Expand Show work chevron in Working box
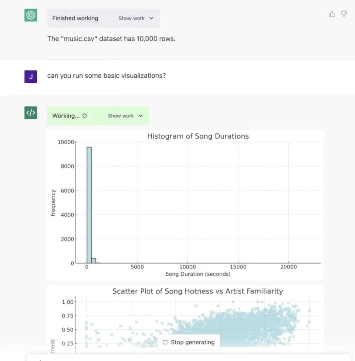 [x=140, y=116]
